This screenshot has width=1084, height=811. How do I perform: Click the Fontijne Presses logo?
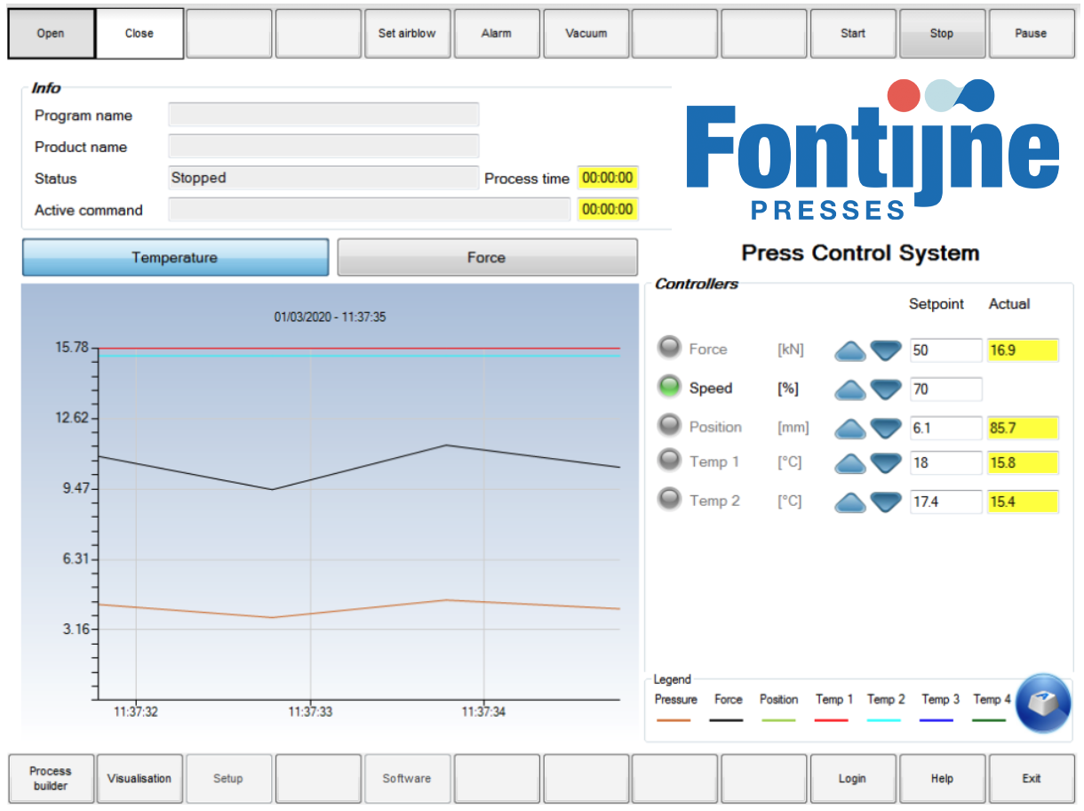click(873, 149)
